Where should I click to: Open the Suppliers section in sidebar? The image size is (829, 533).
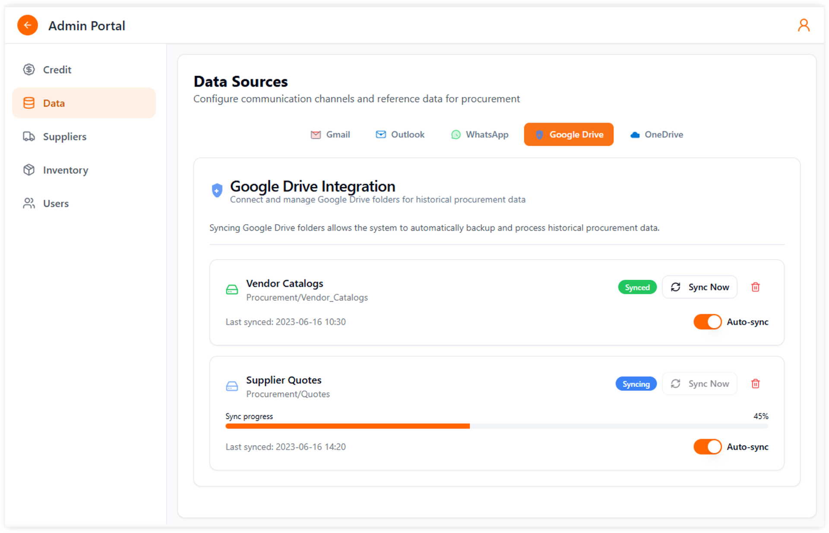(x=64, y=137)
